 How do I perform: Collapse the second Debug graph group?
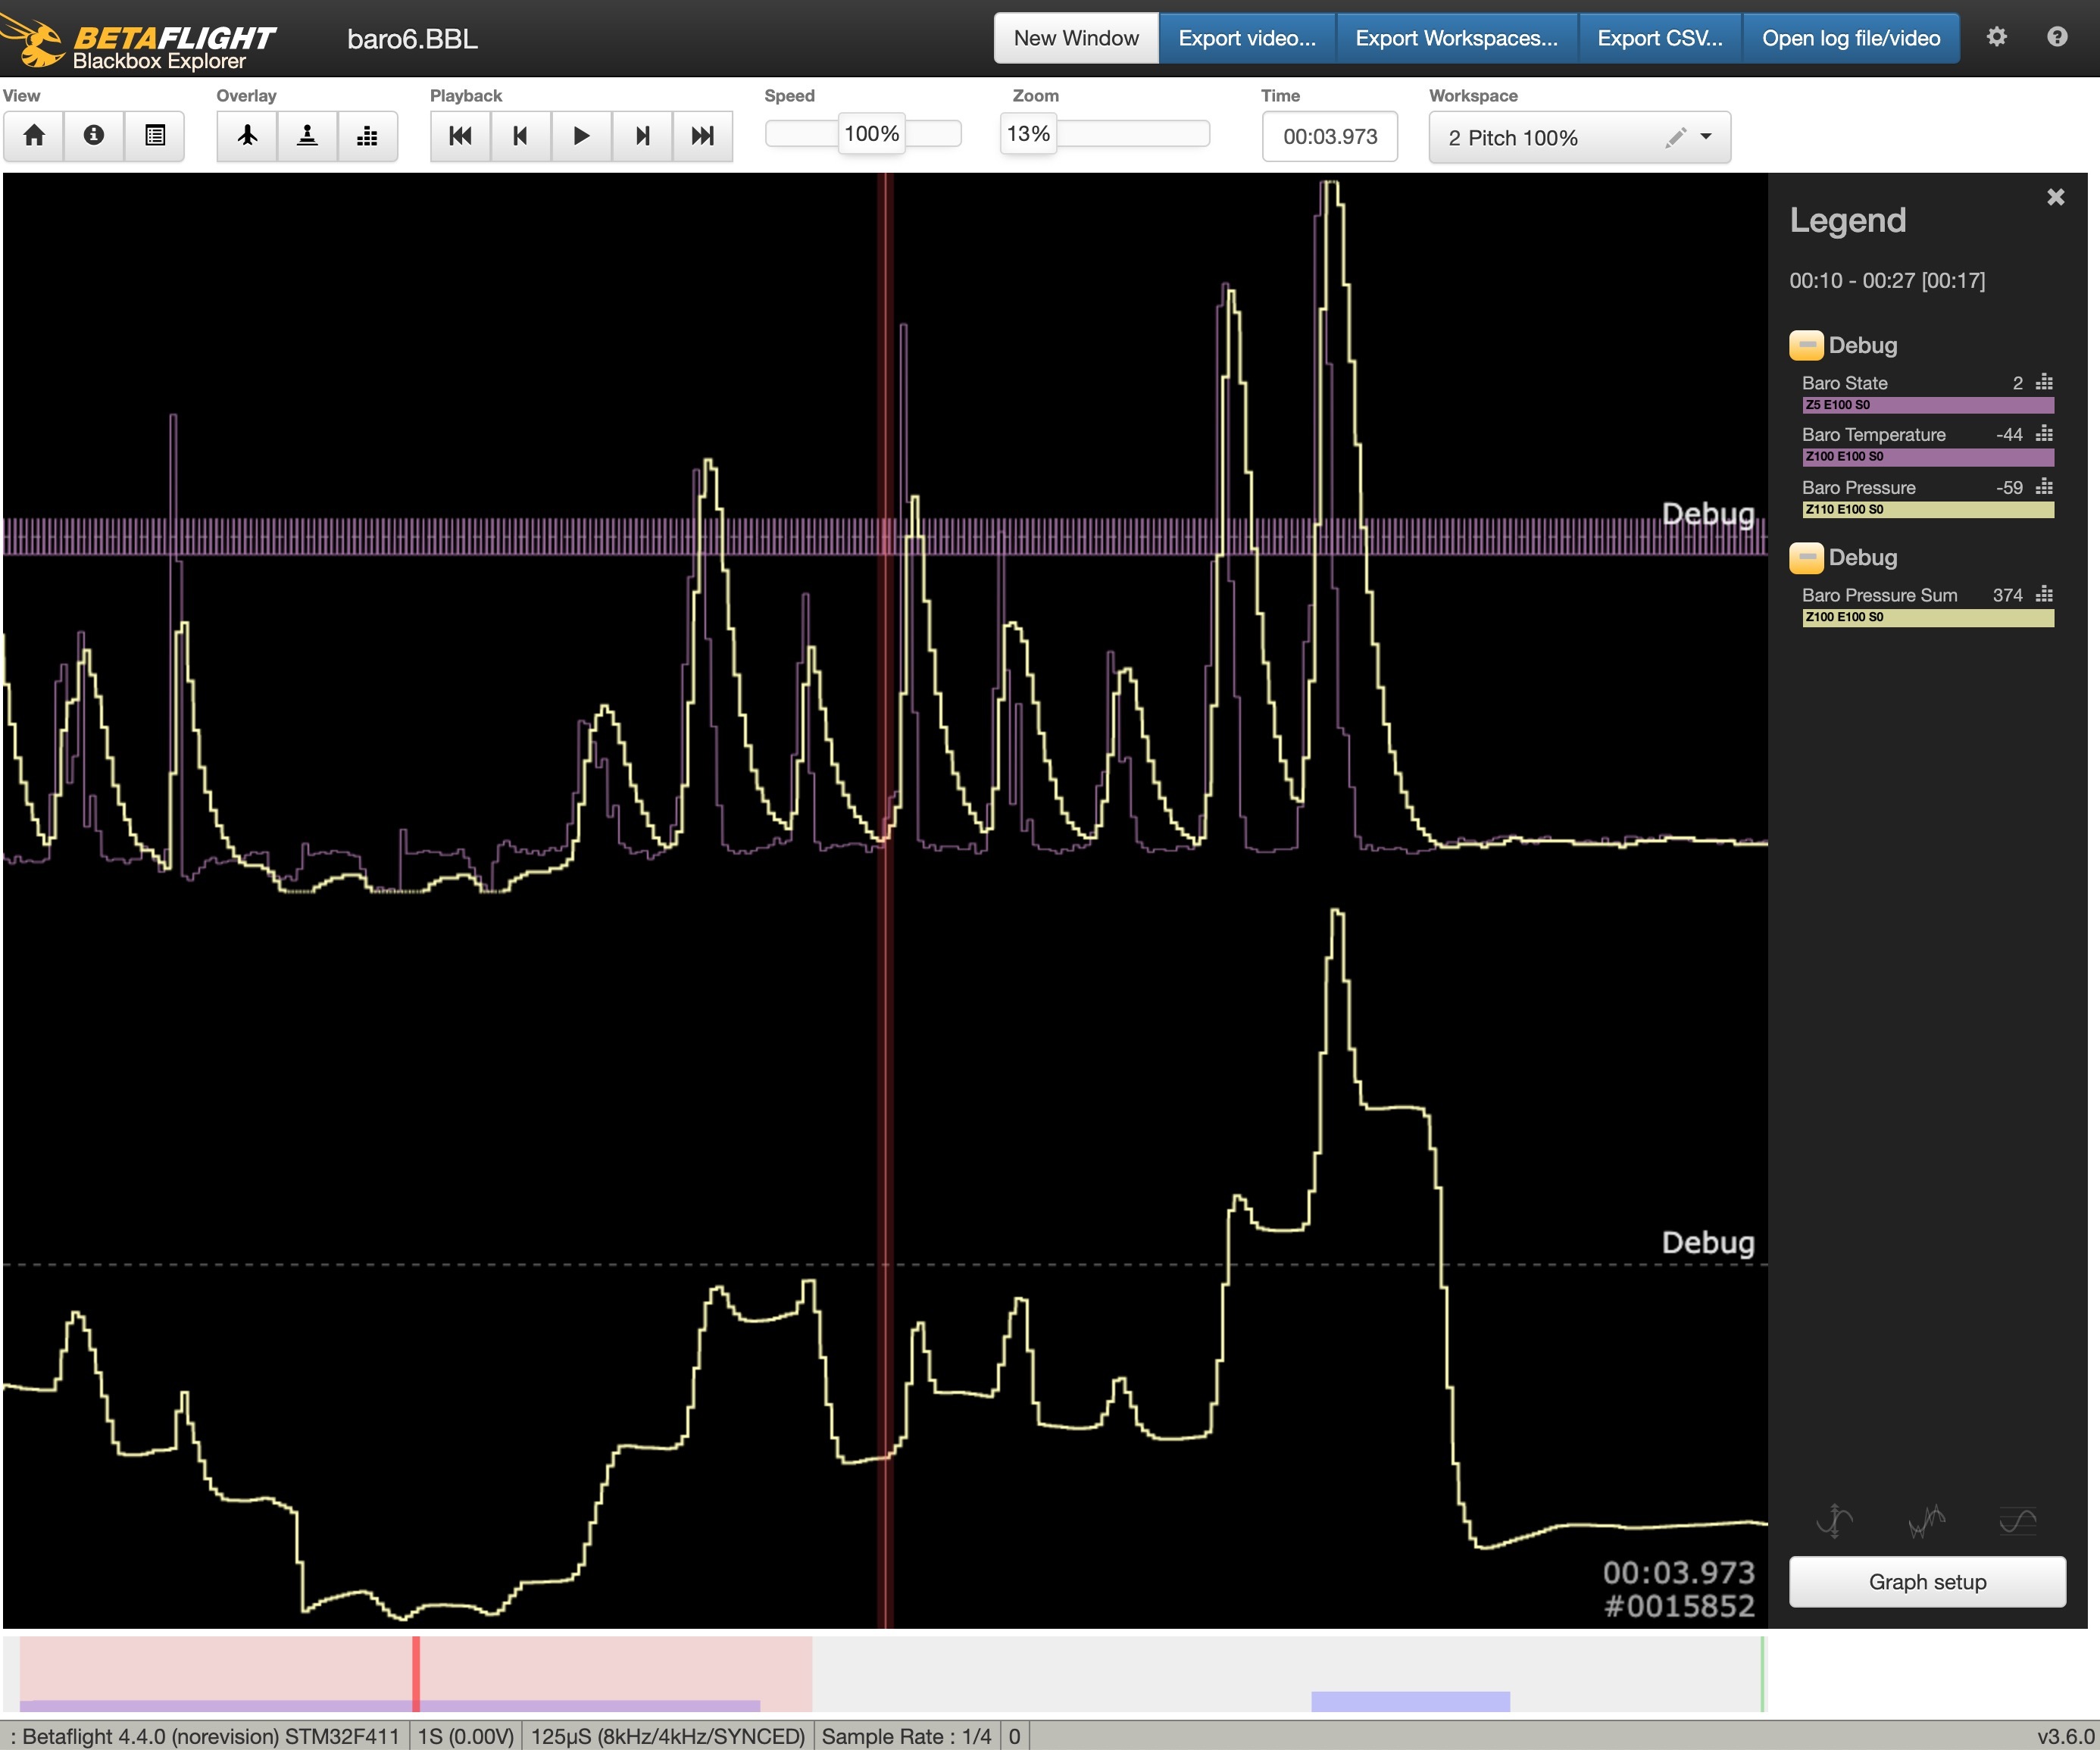click(1805, 558)
